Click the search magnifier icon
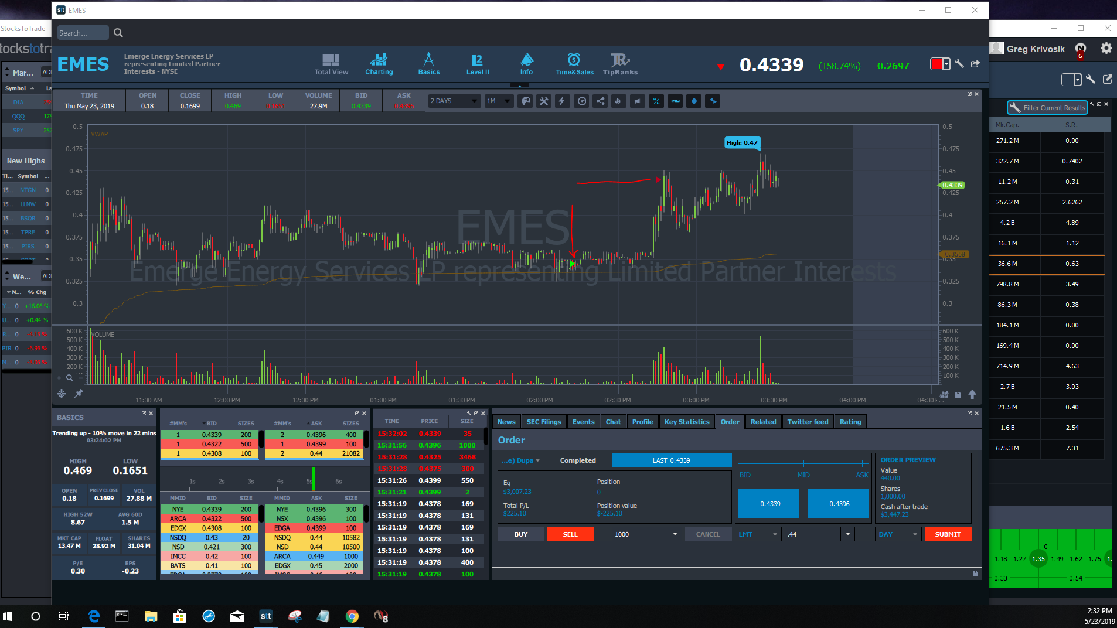This screenshot has width=1117, height=628. click(118, 33)
